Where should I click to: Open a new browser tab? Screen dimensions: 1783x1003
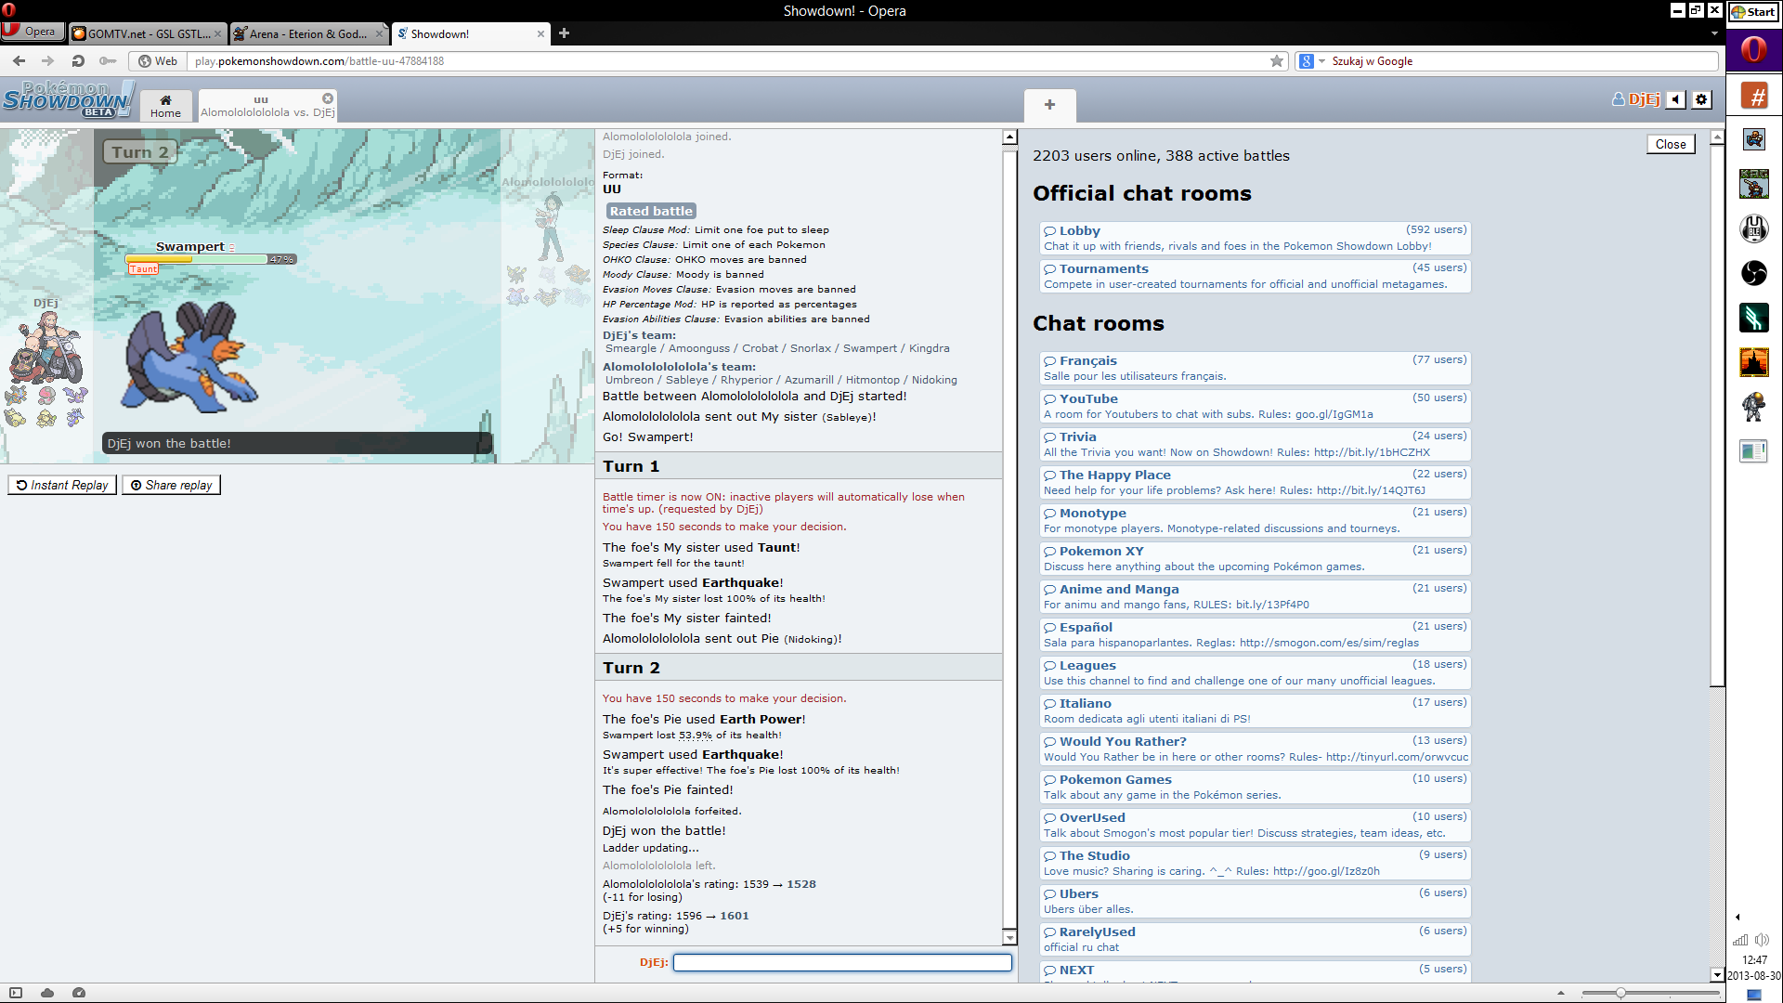(x=564, y=33)
